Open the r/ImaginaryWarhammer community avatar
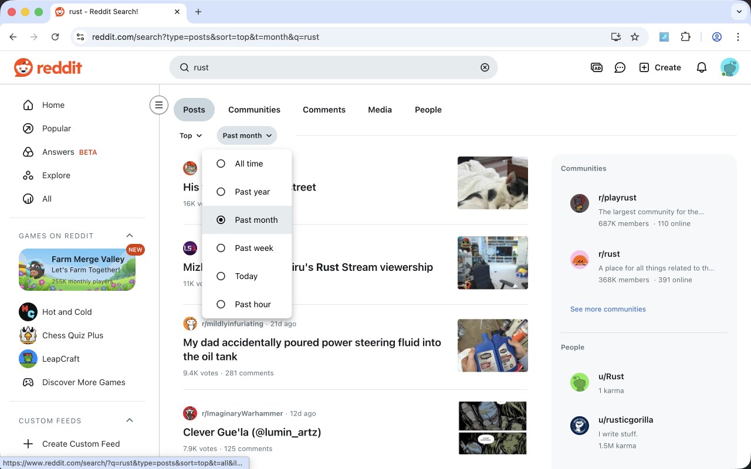 click(x=190, y=413)
